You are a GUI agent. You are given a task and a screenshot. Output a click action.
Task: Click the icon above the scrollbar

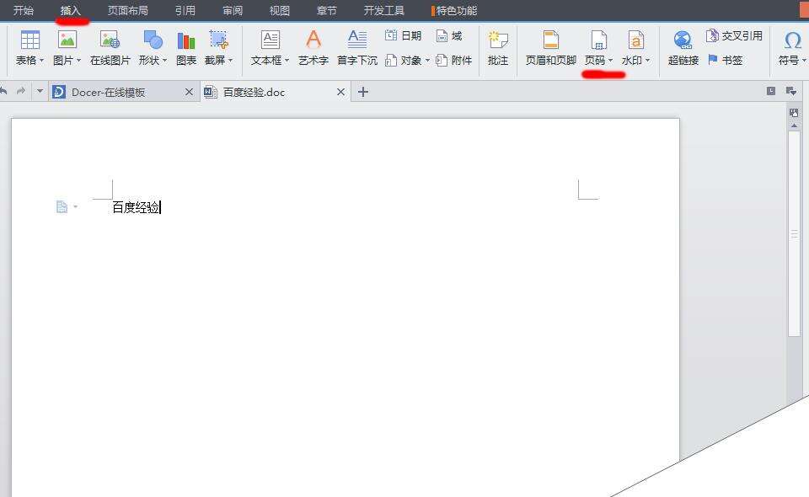tap(794, 112)
